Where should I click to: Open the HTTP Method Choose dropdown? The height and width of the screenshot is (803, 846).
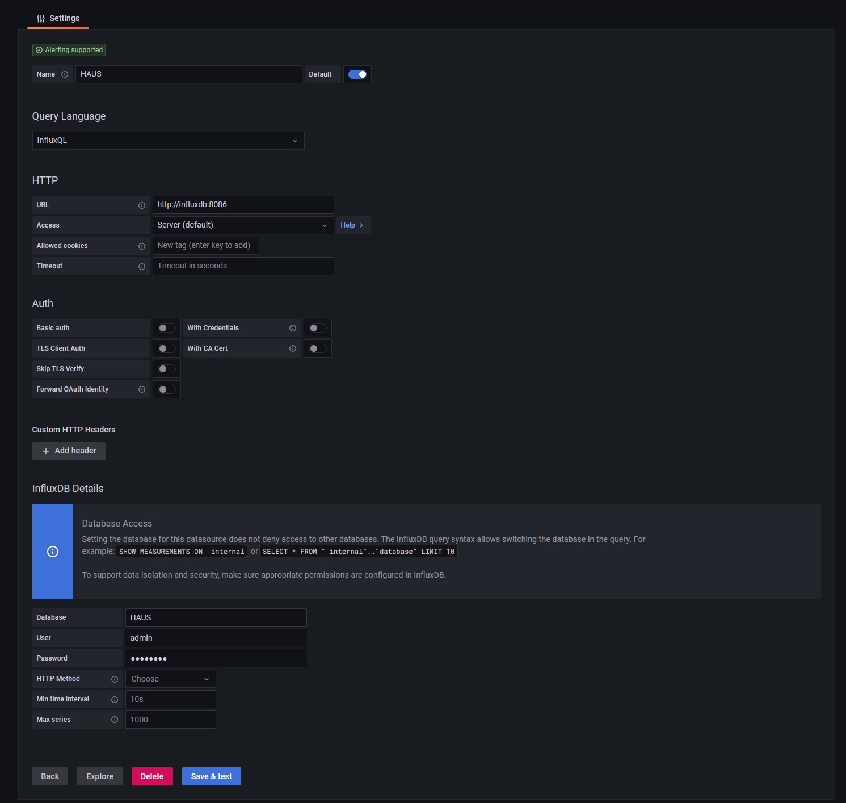[170, 679]
